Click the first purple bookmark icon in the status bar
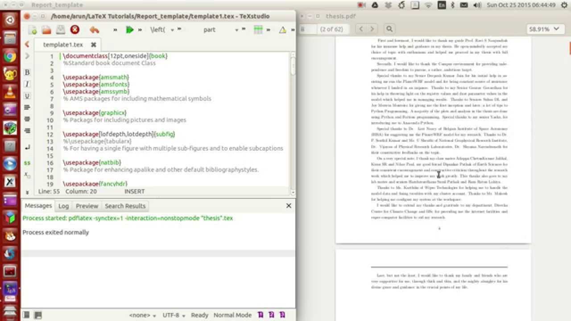The height and width of the screenshot is (321, 571). pyautogui.click(x=261, y=315)
